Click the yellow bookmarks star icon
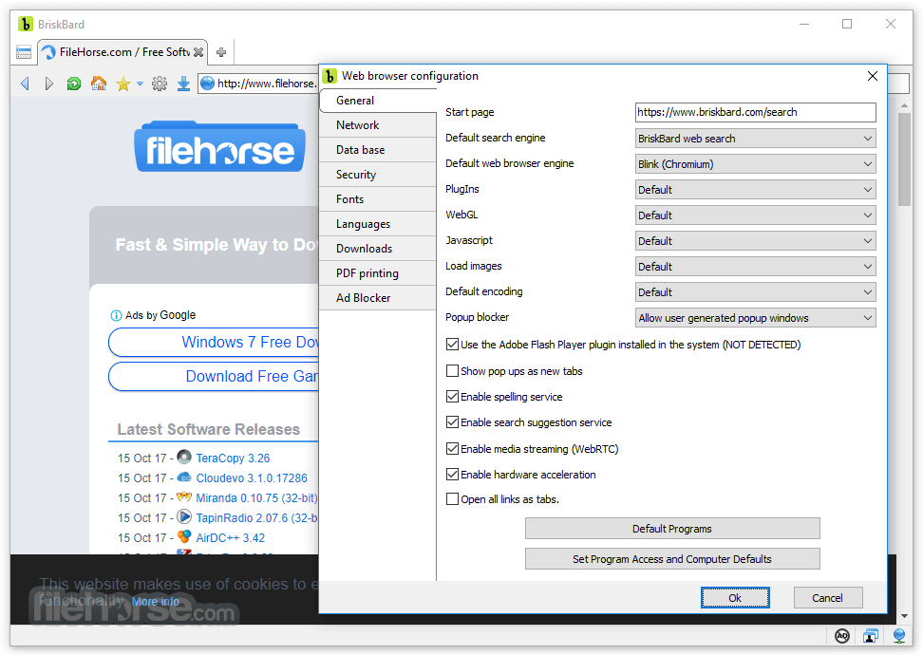Image resolution: width=923 pixels, height=655 pixels. (123, 84)
